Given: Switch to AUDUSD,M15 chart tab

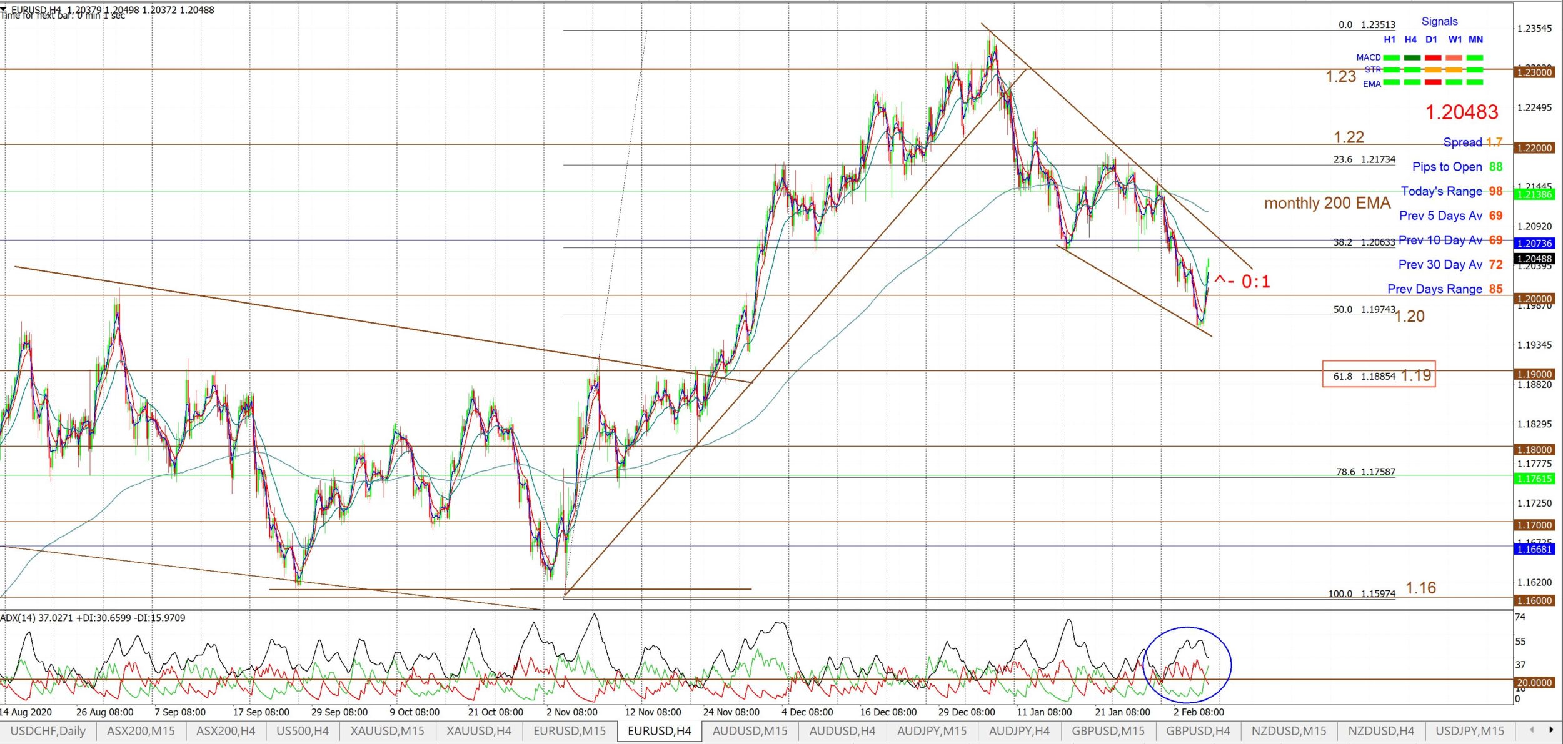Looking at the screenshot, I should pos(750,730).
